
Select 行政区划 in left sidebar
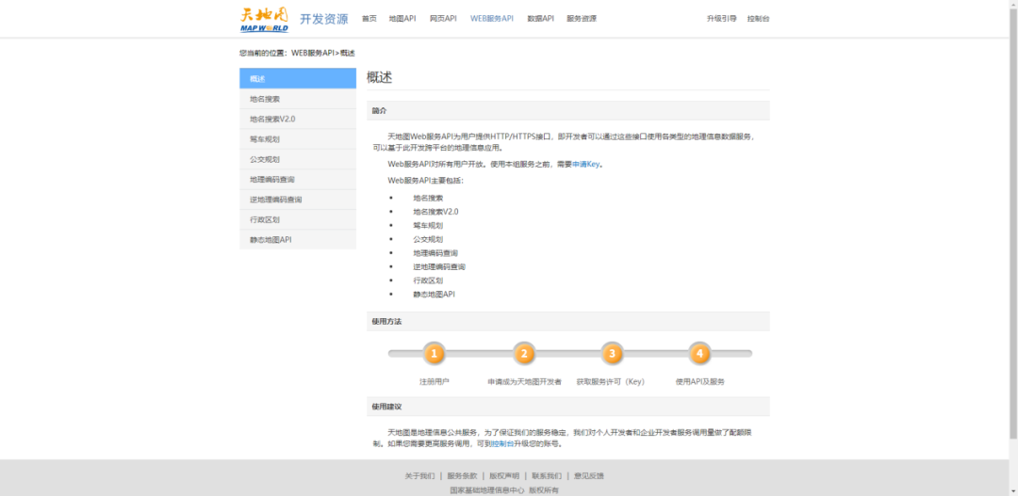pyautogui.click(x=298, y=220)
